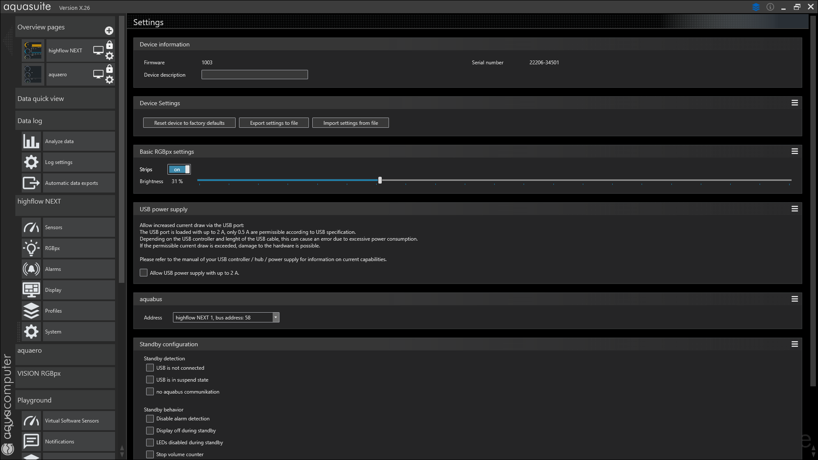818x460 pixels.
Task: Open Notifications speech bubble icon
Action: (31, 442)
